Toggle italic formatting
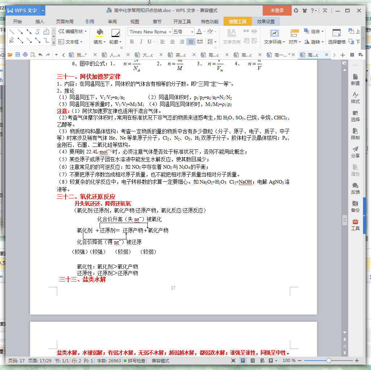The height and width of the screenshot is (370, 371). click(x=141, y=42)
